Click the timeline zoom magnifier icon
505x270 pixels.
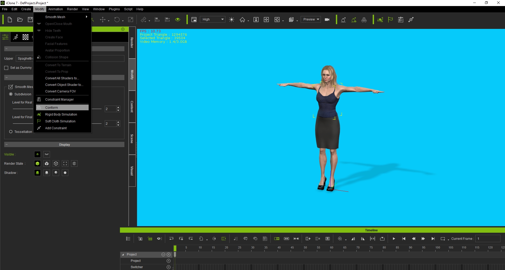tap(340, 239)
